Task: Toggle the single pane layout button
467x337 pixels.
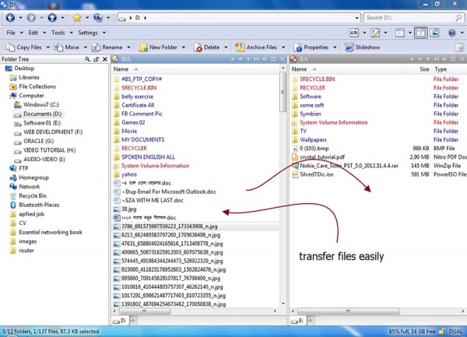Action: click(399, 33)
